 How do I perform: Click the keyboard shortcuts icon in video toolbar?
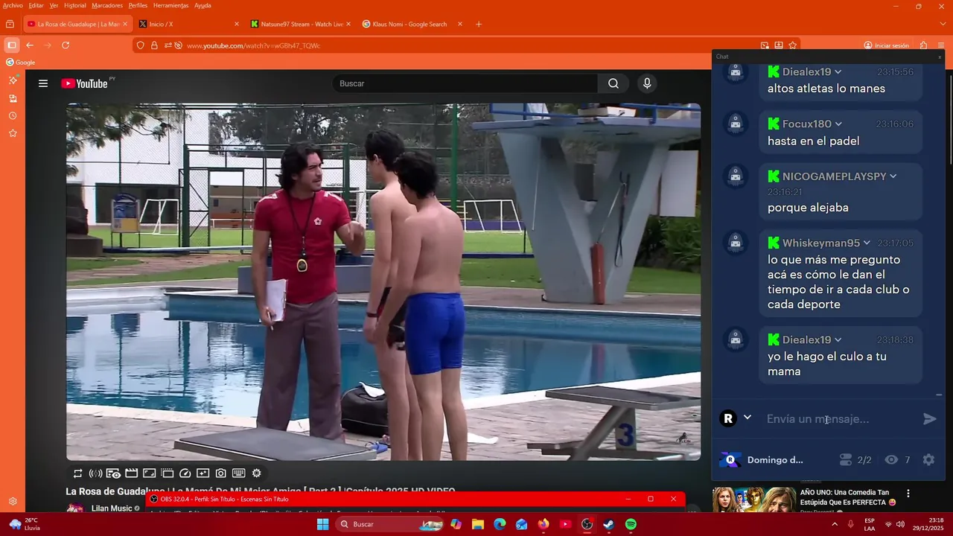[x=239, y=473]
